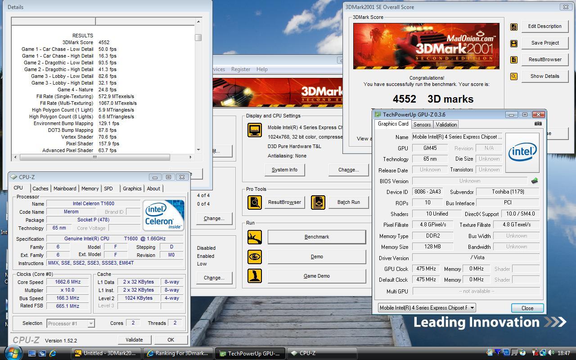Switch to the Sensors tab in GPU-Z
This screenshot has height=360, width=576.
point(422,125)
